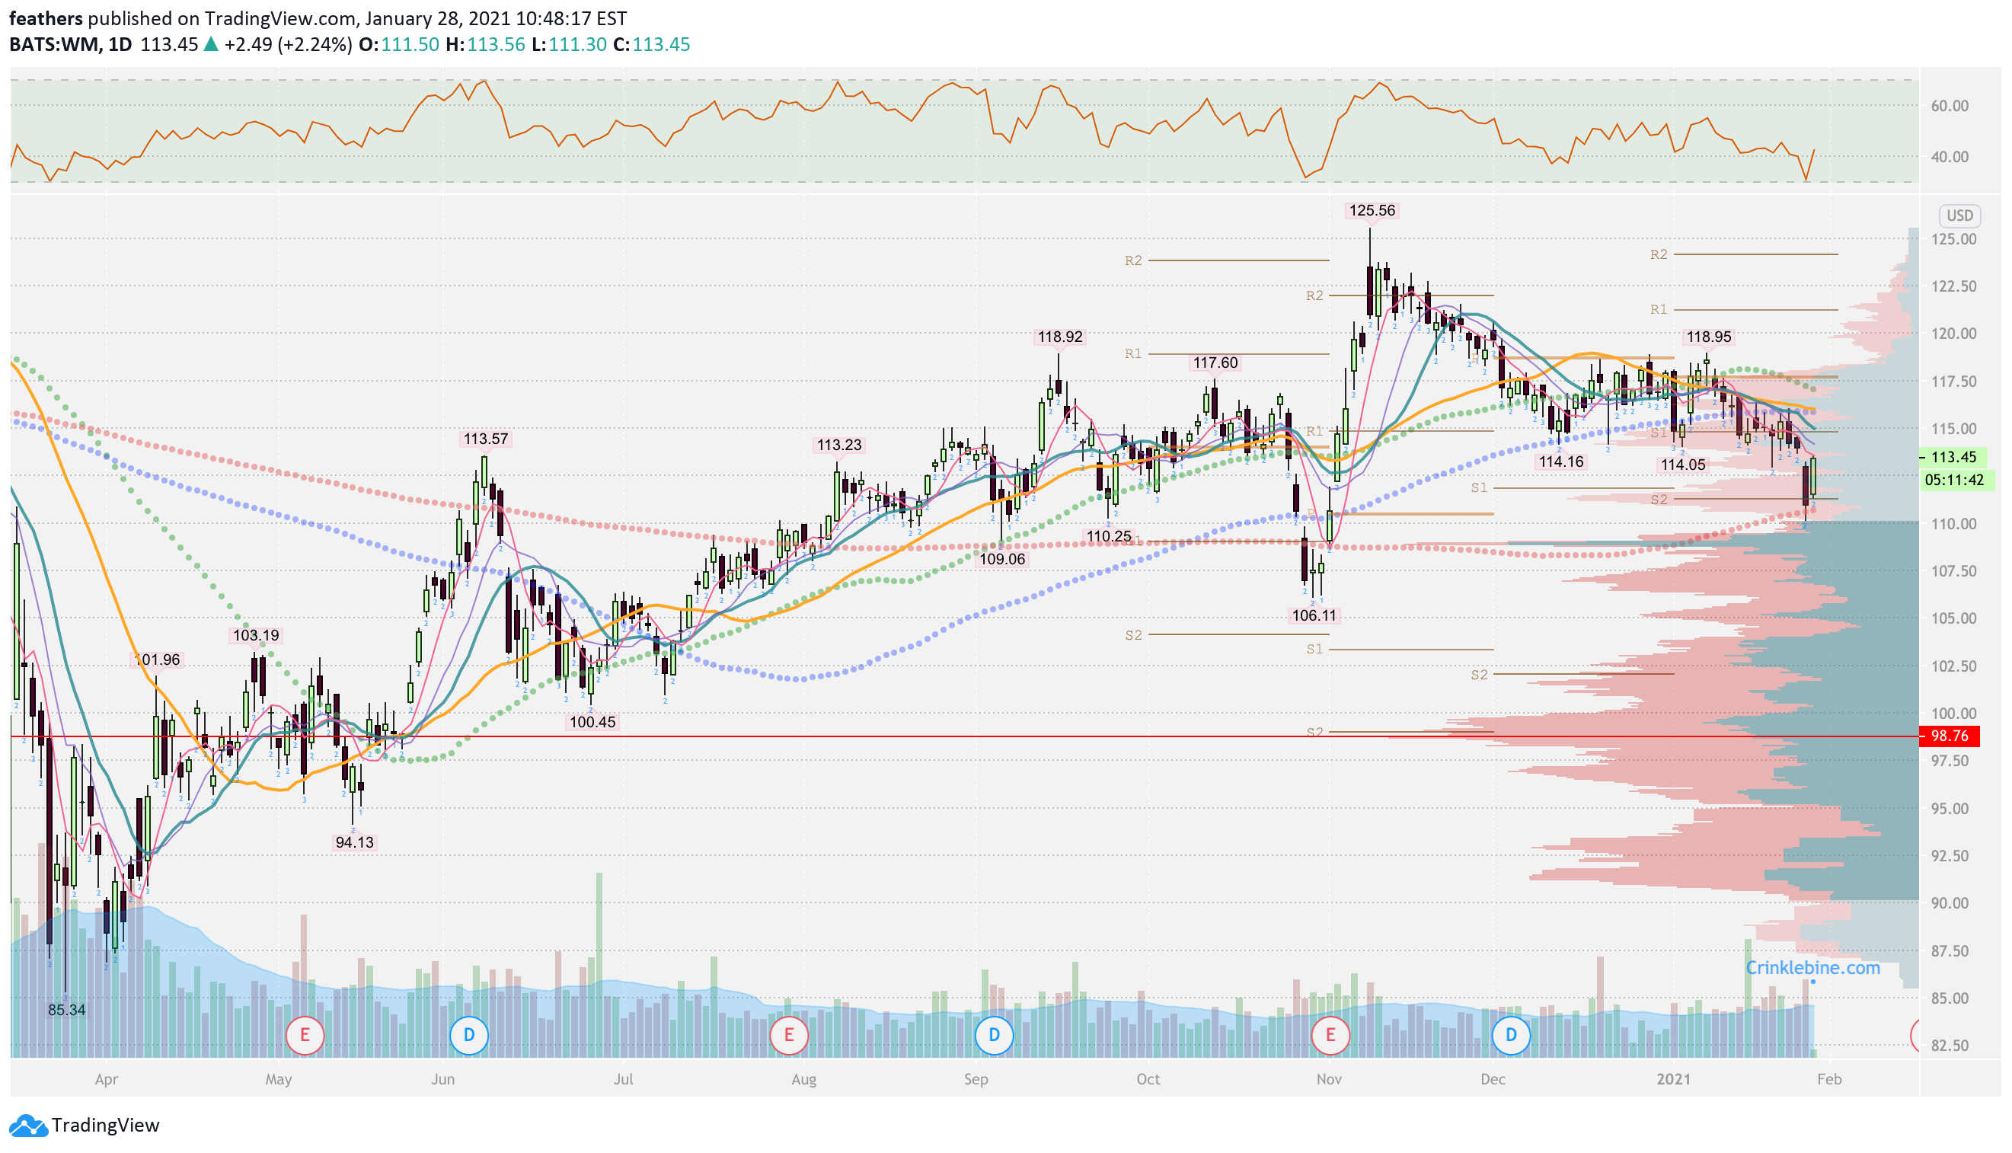Click the 'Jul' label on time axis
Viewport: 2012px width, 1153px height.
pyautogui.click(x=623, y=1080)
